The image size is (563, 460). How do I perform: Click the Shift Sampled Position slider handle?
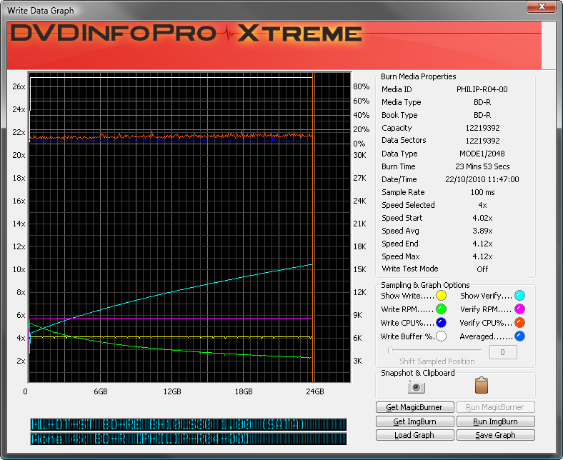pyautogui.click(x=390, y=350)
